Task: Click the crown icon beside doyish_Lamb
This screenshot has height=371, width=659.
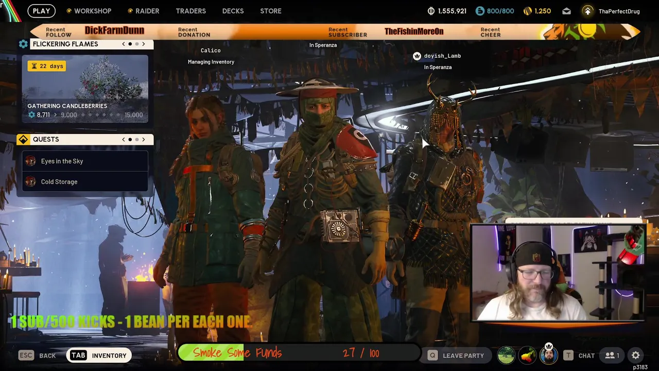Action: [417, 56]
